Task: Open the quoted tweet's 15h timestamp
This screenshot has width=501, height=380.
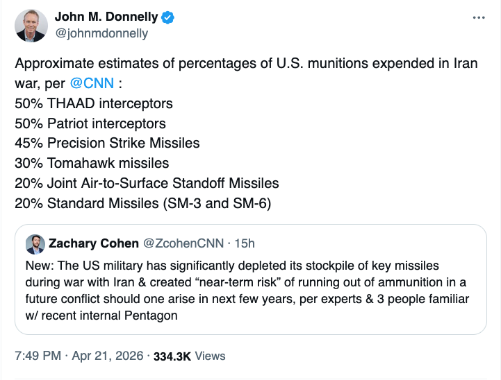Action: [x=245, y=243]
